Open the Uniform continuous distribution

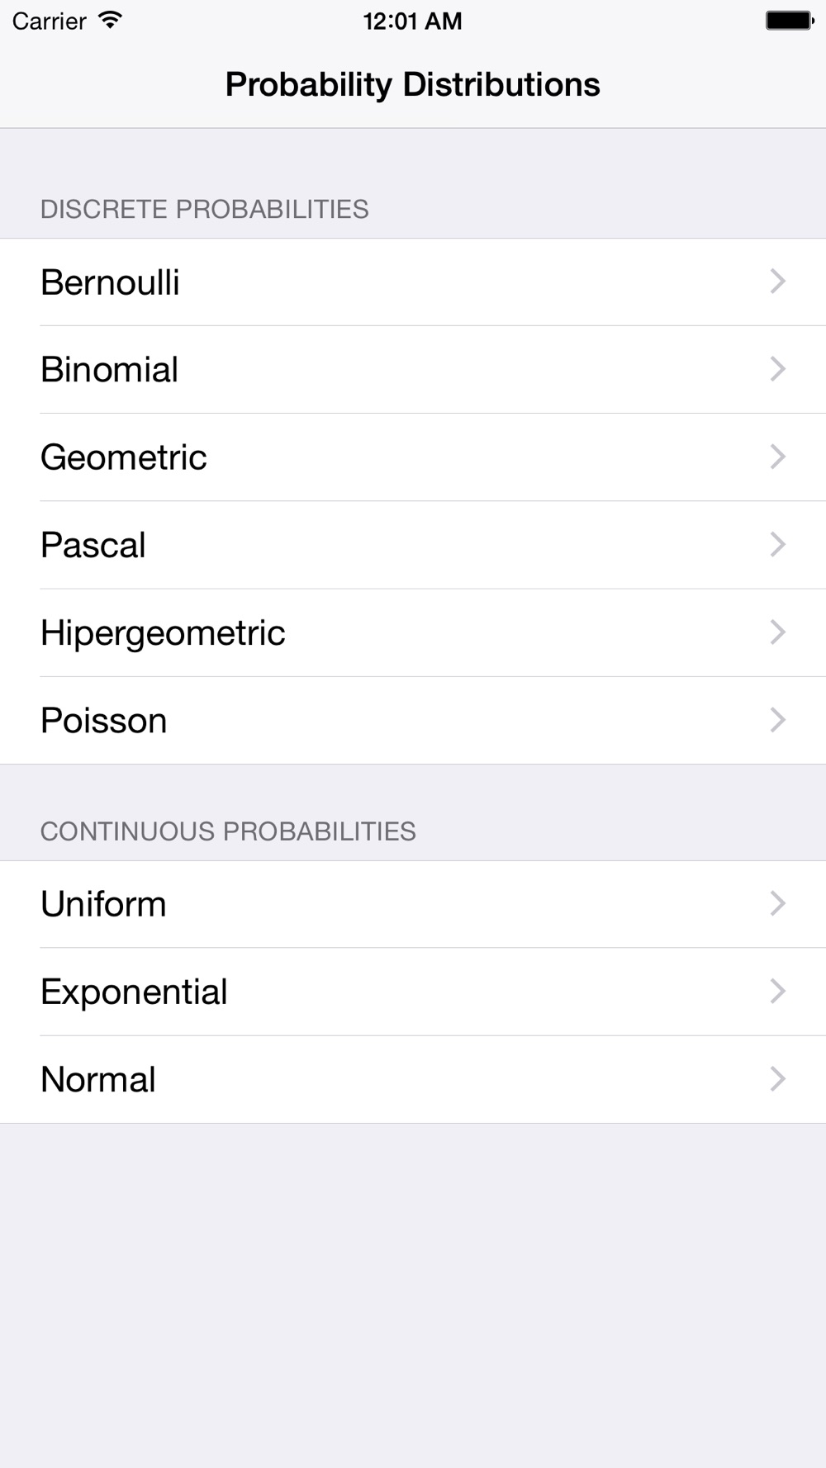[413, 904]
